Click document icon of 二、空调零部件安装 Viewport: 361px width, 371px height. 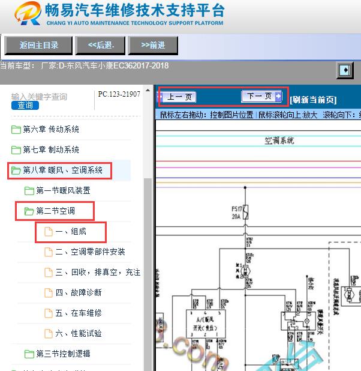point(49,252)
